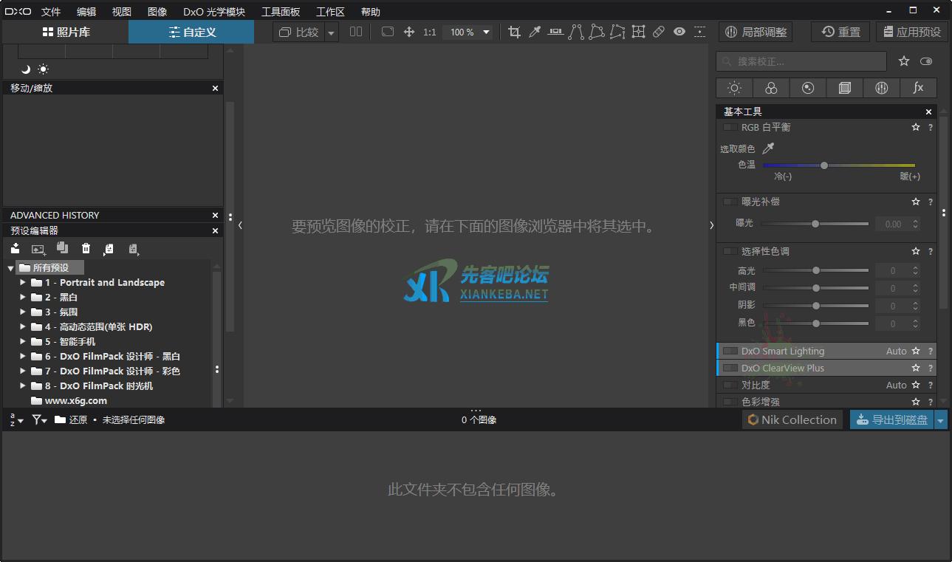Switch to the 照片库 tab
The height and width of the screenshot is (562, 952).
pos(66,32)
